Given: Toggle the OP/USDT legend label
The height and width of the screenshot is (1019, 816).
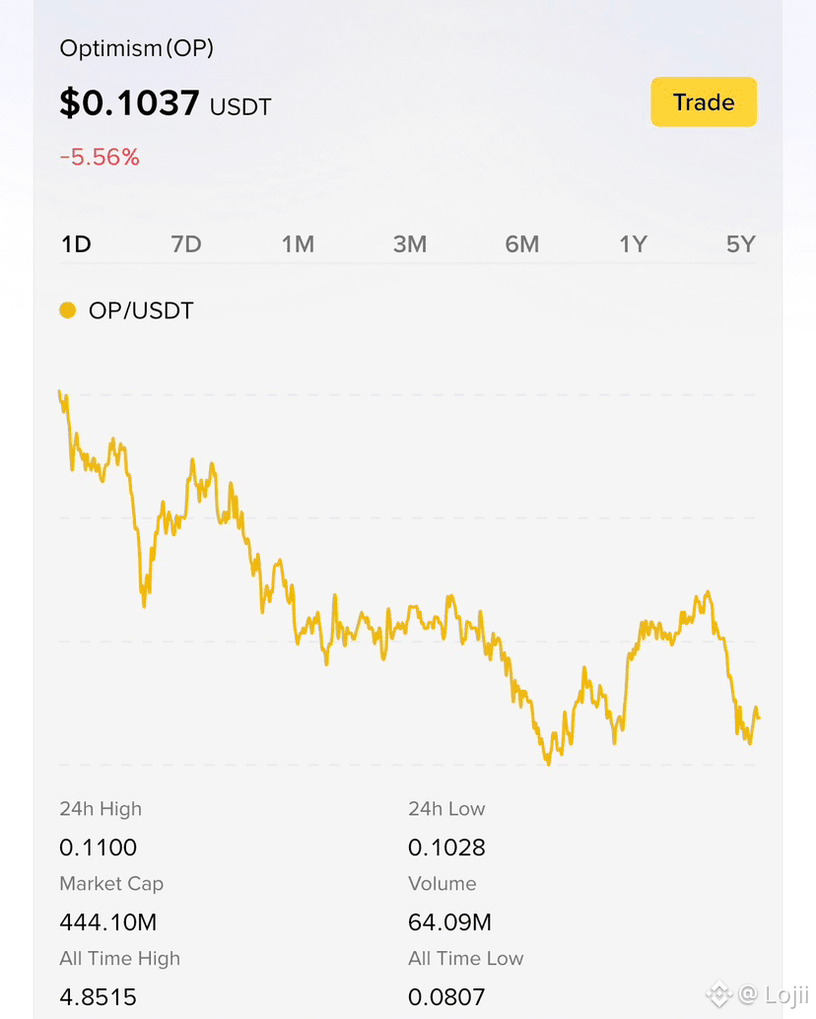Looking at the screenshot, I should click(x=141, y=310).
